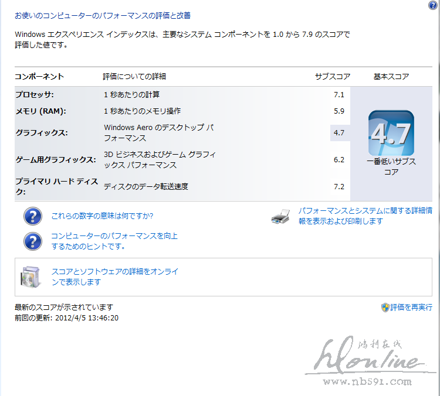Click the highlighted 4.7 graphics subscore cell
440x396 pixels.
tap(339, 133)
